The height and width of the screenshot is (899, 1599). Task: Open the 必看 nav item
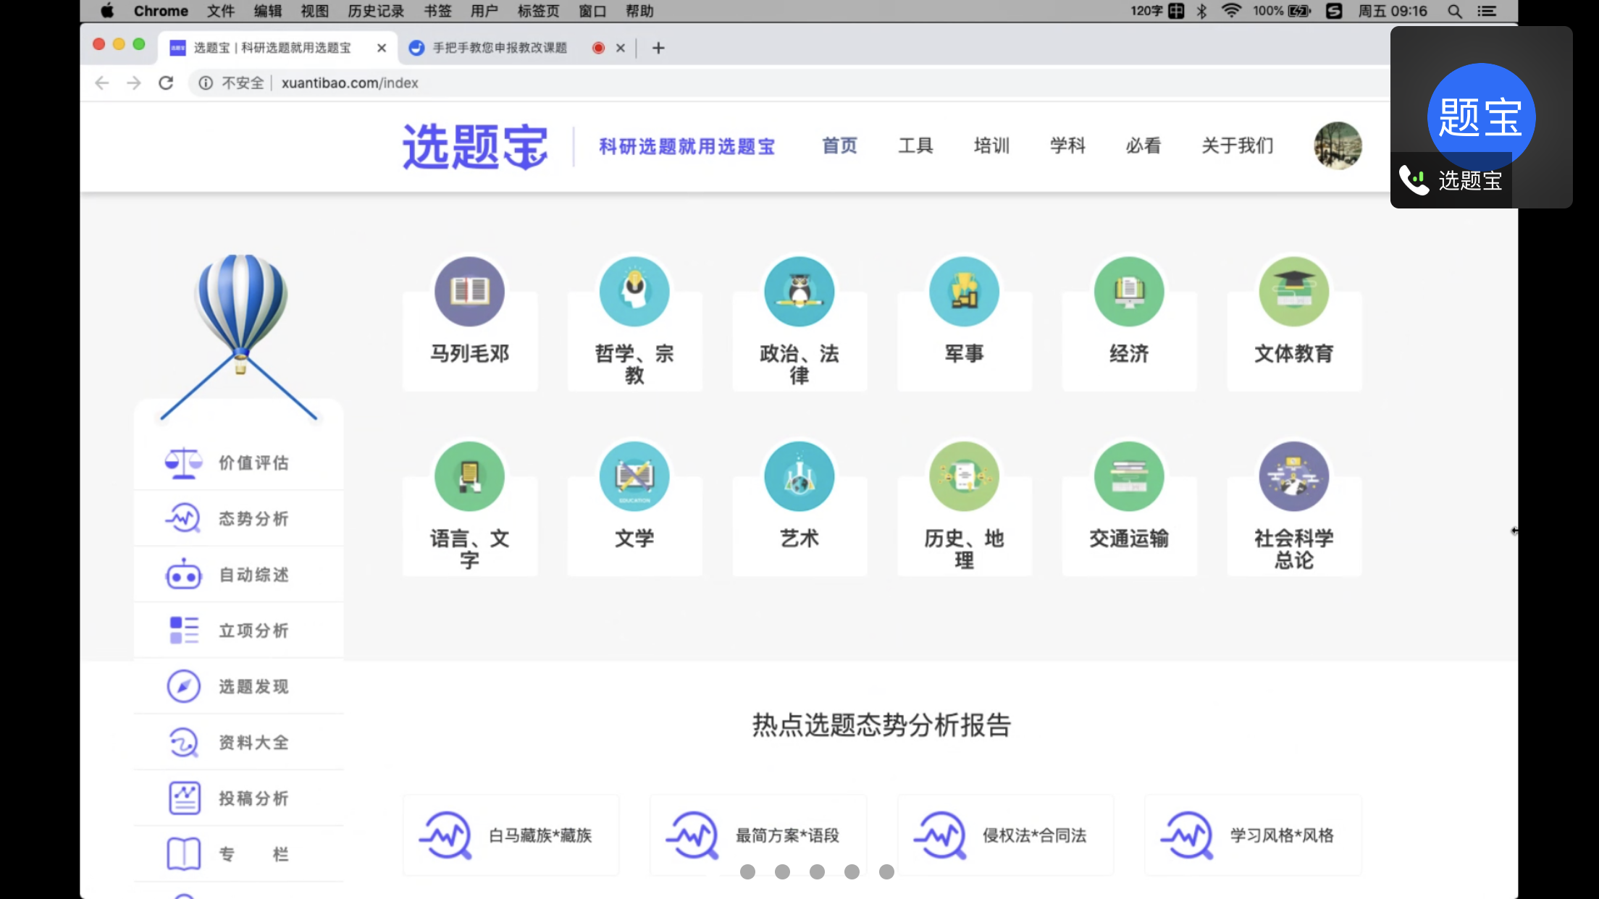pyautogui.click(x=1143, y=145)
